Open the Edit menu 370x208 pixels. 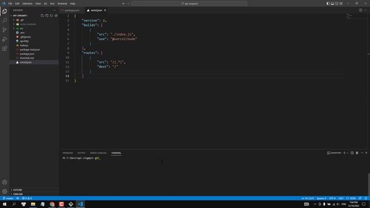pos(17,3)
